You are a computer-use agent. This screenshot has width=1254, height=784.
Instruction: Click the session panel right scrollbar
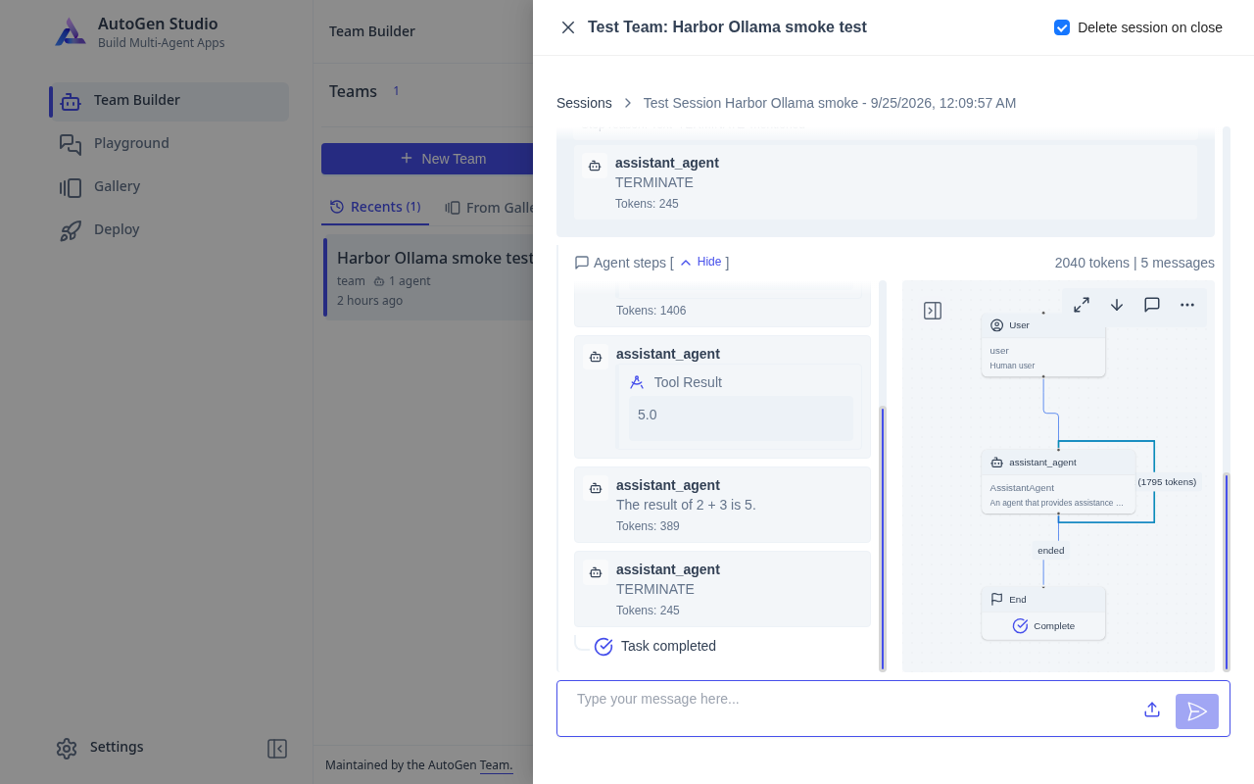1227,570
